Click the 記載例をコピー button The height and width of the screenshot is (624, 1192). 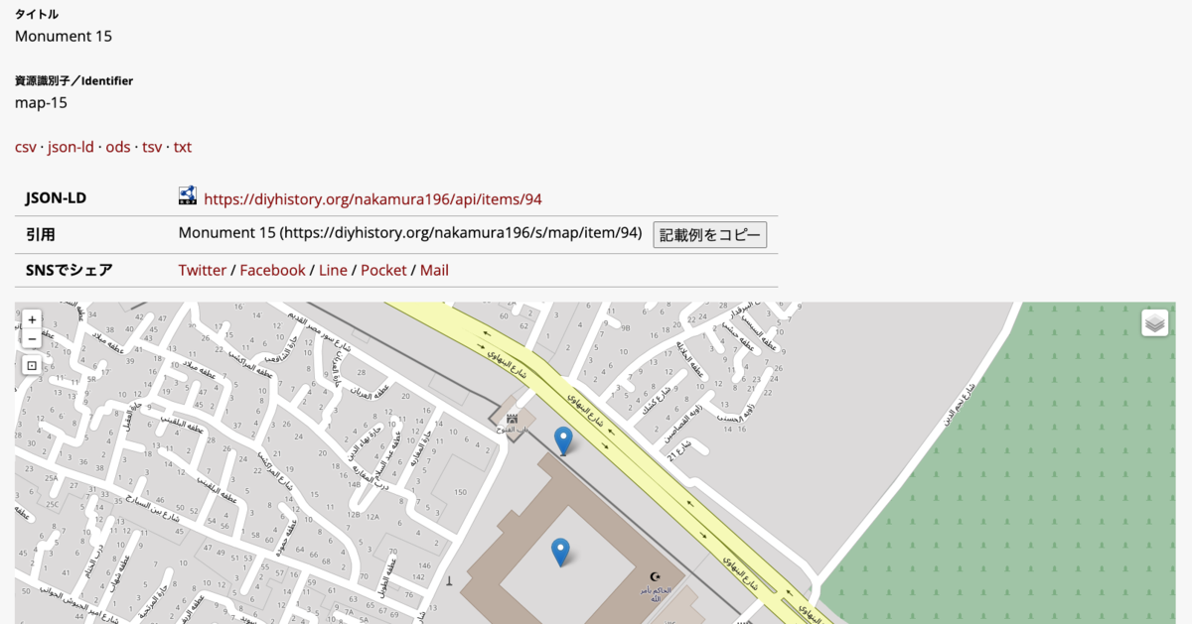710,234
